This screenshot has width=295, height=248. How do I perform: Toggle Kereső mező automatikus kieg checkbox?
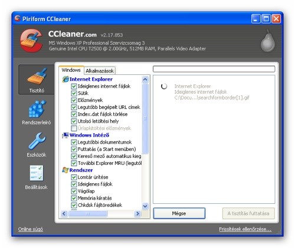coord(74,156)
